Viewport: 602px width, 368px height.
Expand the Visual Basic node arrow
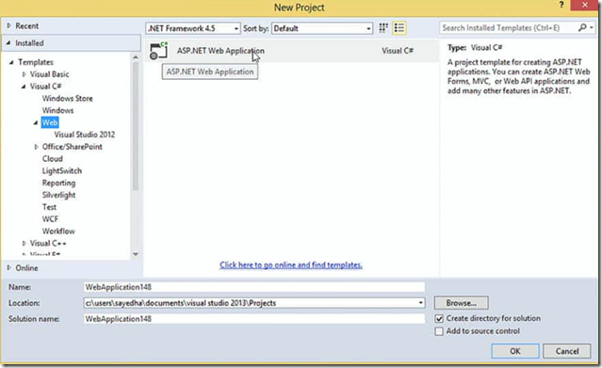24,74
